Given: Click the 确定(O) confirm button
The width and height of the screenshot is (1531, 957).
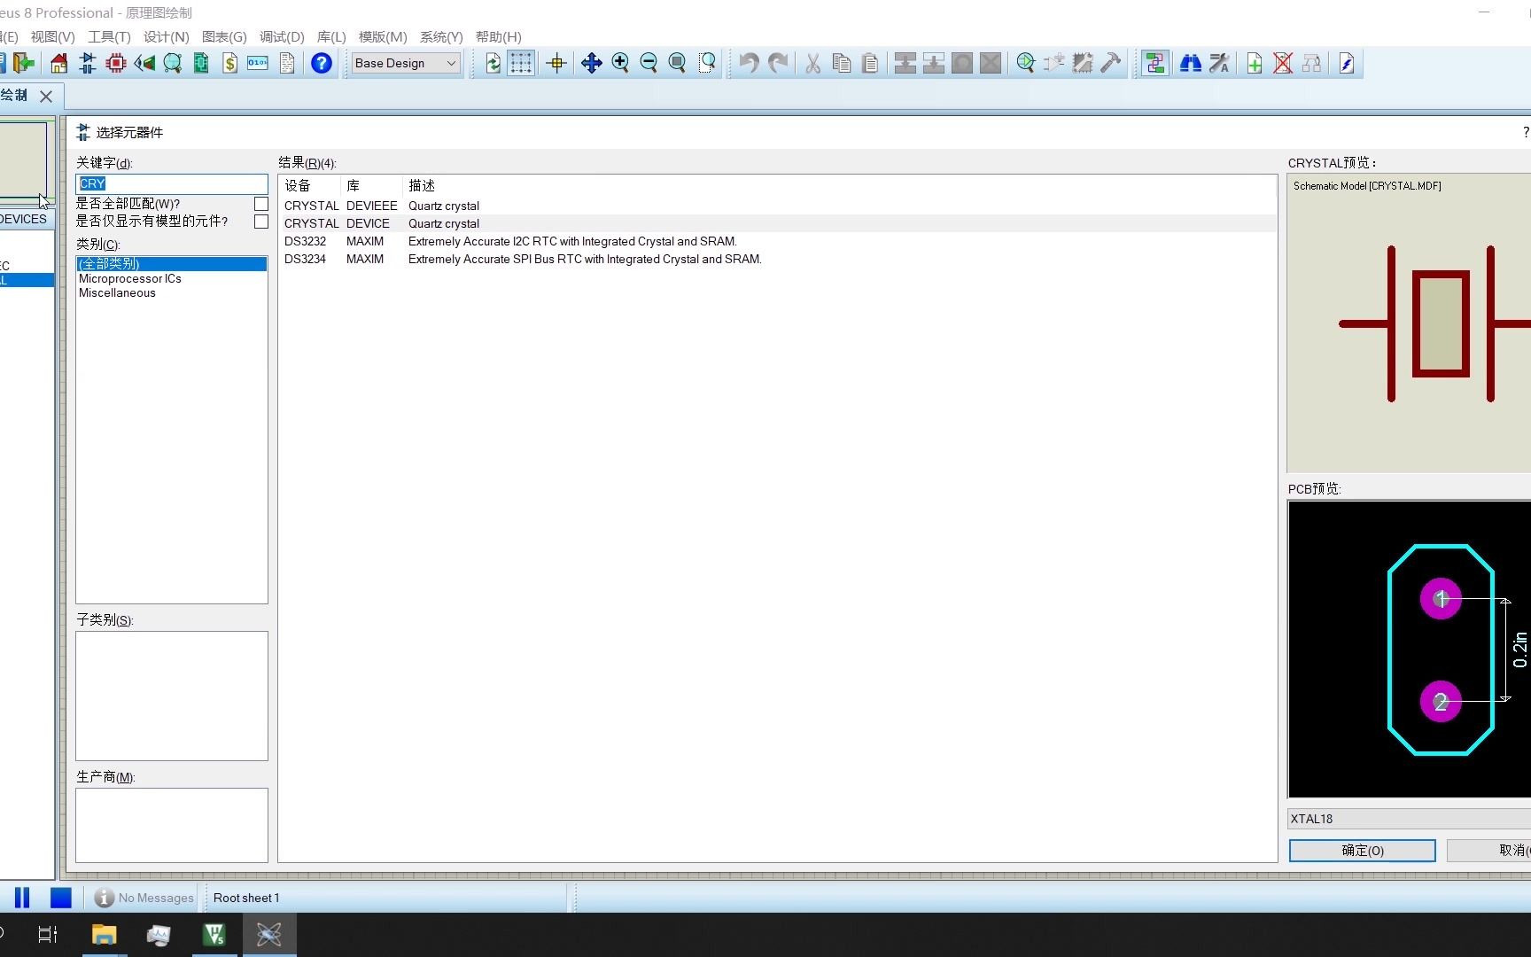Looking at the screenshot, I should (1363, 851).
